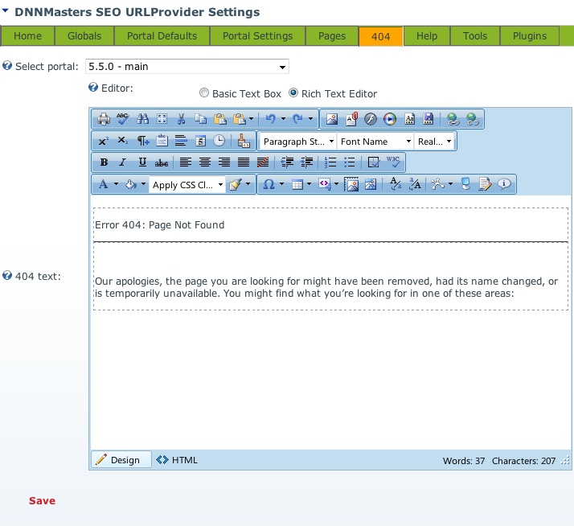Justify the text fully

click(244, 162)
